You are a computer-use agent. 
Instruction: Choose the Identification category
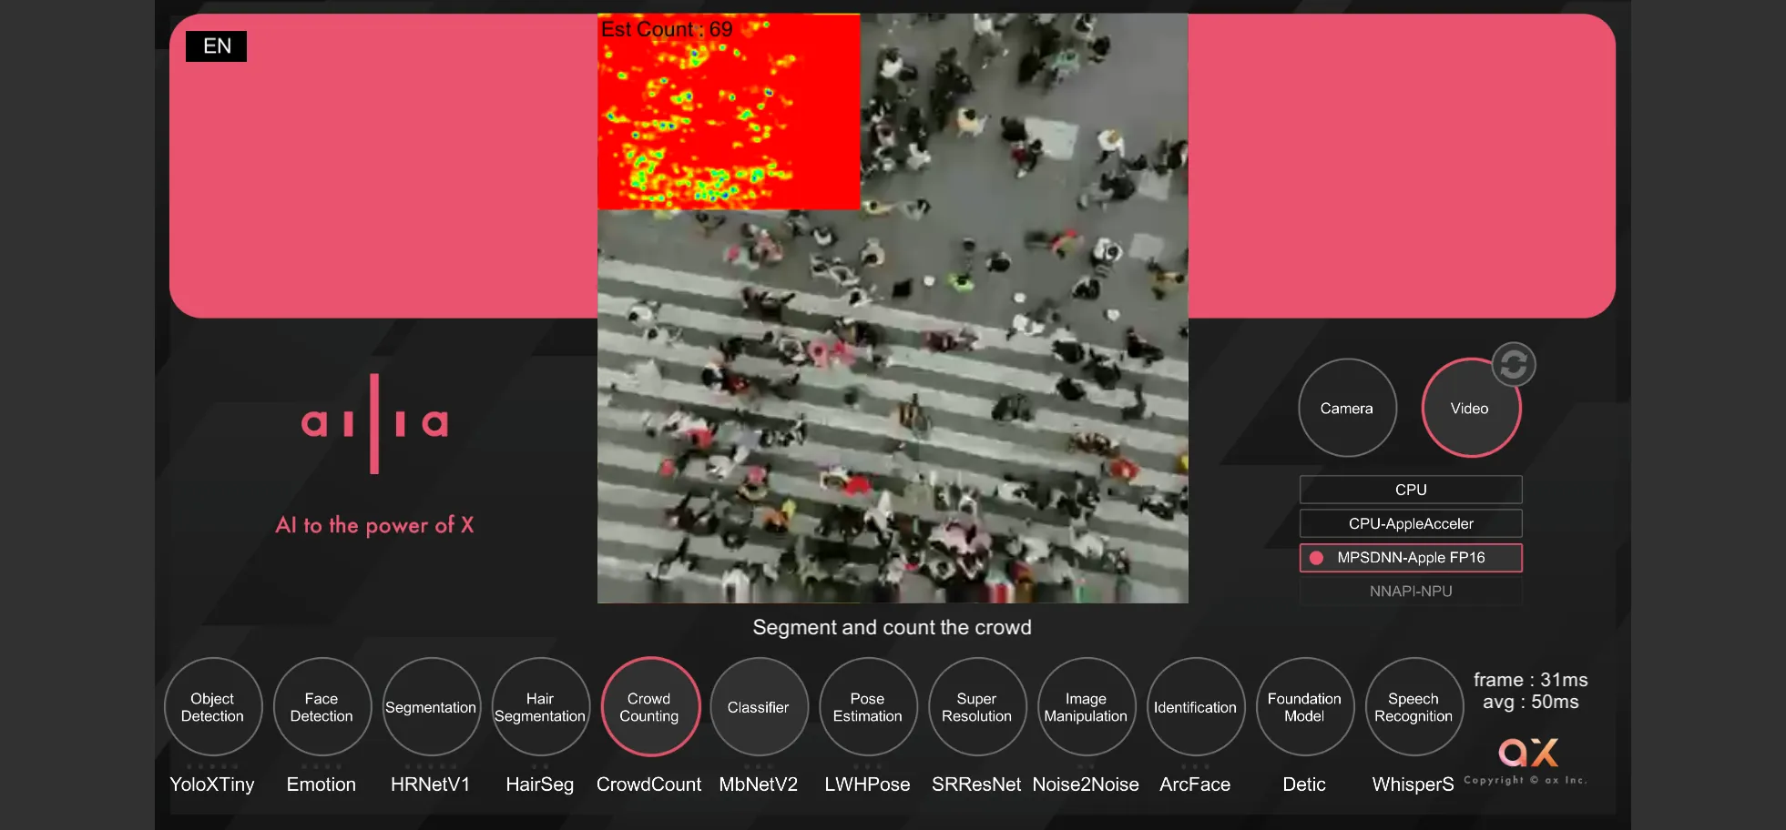point(1195,707)
